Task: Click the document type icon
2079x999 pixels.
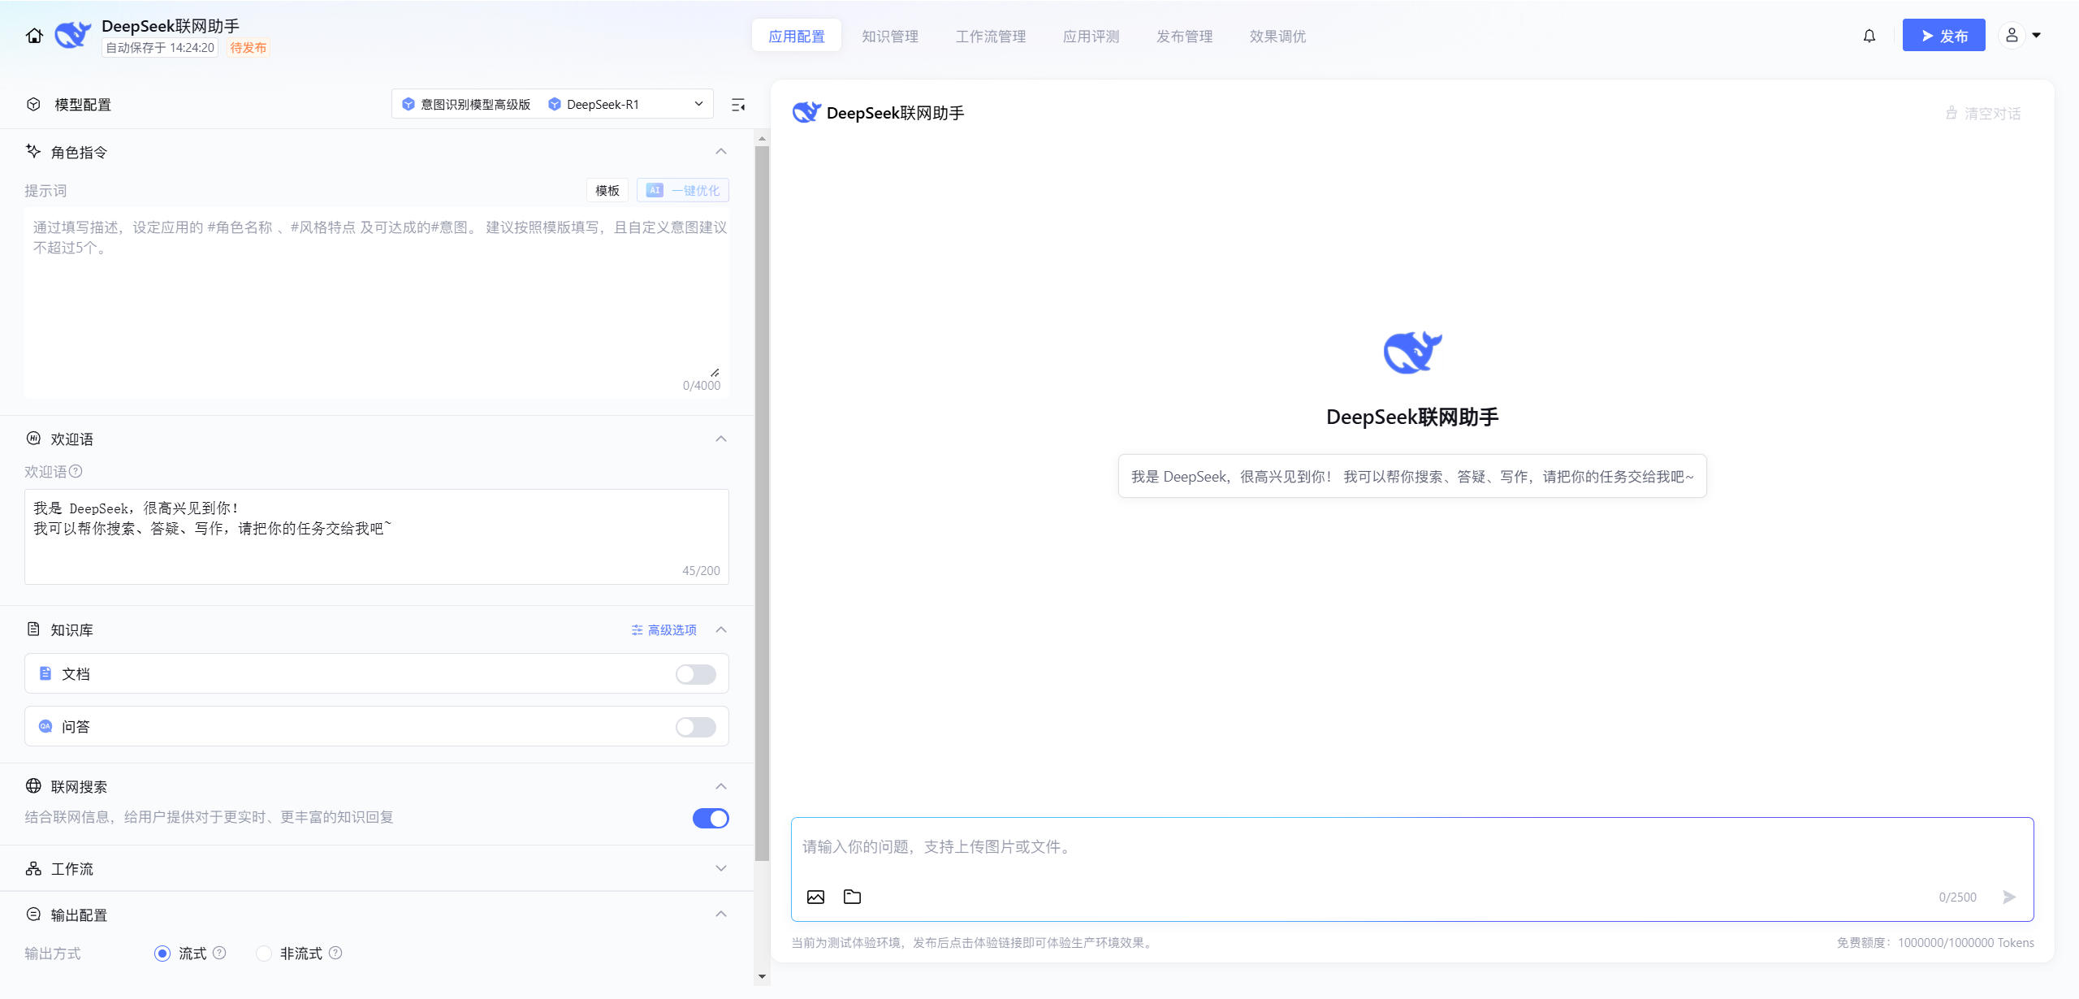Action: (45, 673)
